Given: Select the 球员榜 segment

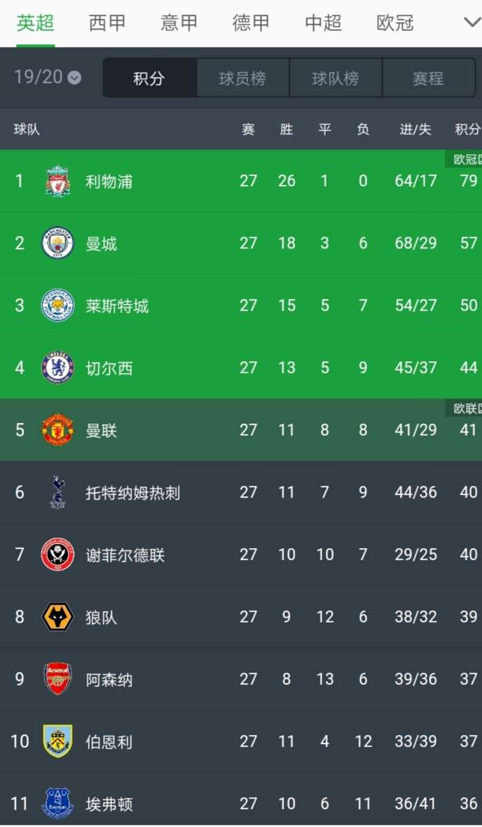Looking at the screenshot, I should [x=243, y=78].
